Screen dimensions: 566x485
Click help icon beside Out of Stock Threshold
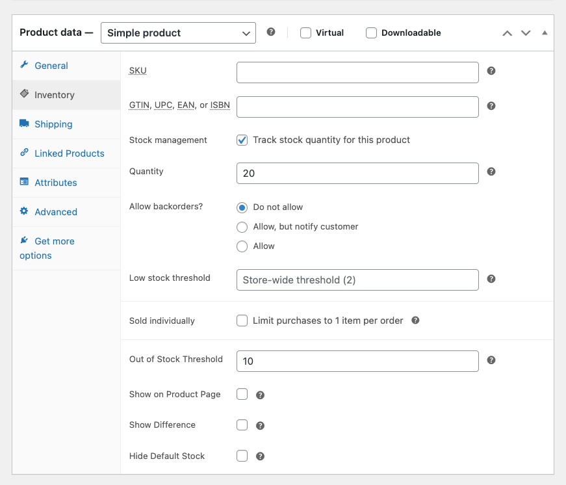tap(491, 360)
